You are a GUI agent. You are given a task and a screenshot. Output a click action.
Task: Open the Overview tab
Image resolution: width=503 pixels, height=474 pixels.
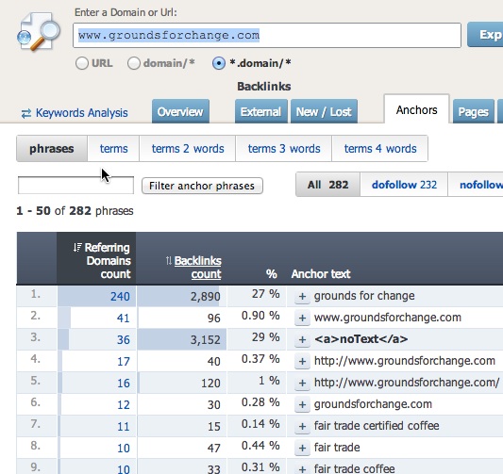click(180, 111)
